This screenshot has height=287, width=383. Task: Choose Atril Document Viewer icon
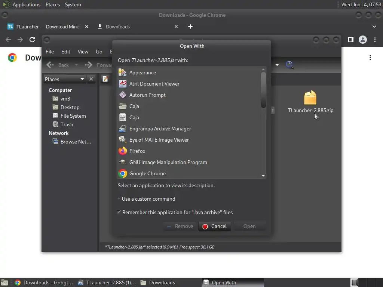123,84
